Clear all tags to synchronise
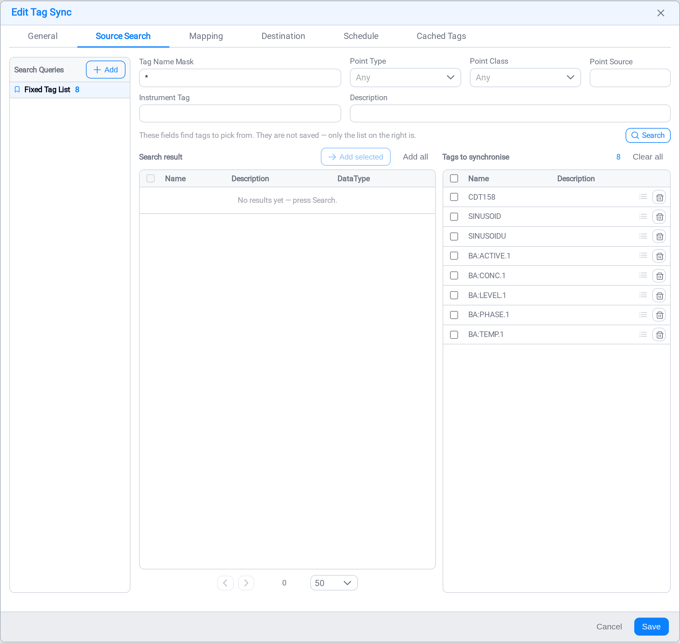The image size is (680, 643). pos(648,157)
